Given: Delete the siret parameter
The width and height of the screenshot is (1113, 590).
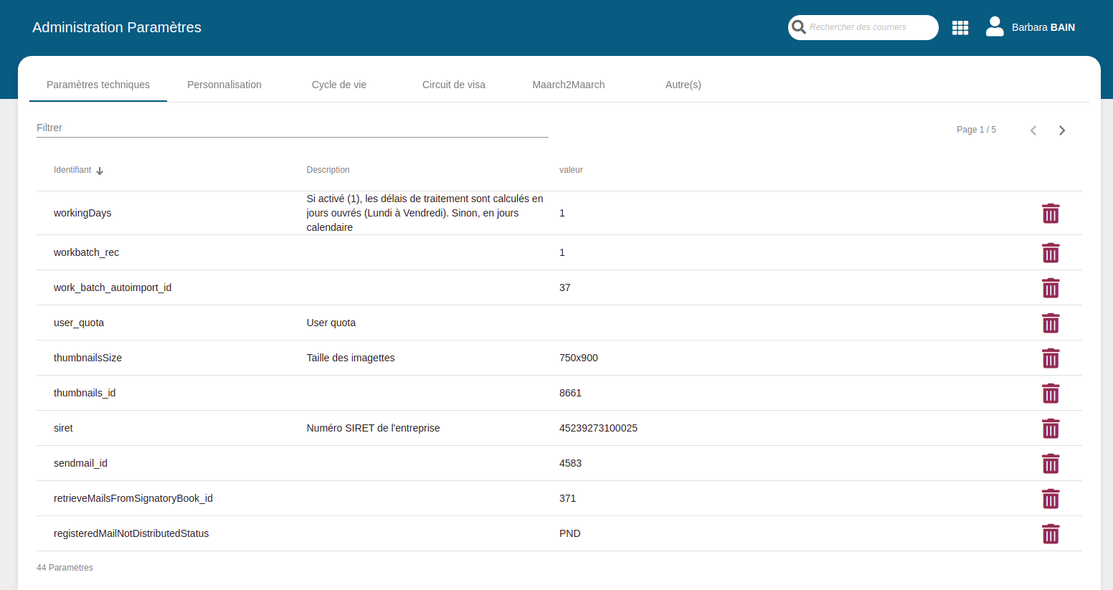Looking at the screenshot, I should pos(1050,429).
